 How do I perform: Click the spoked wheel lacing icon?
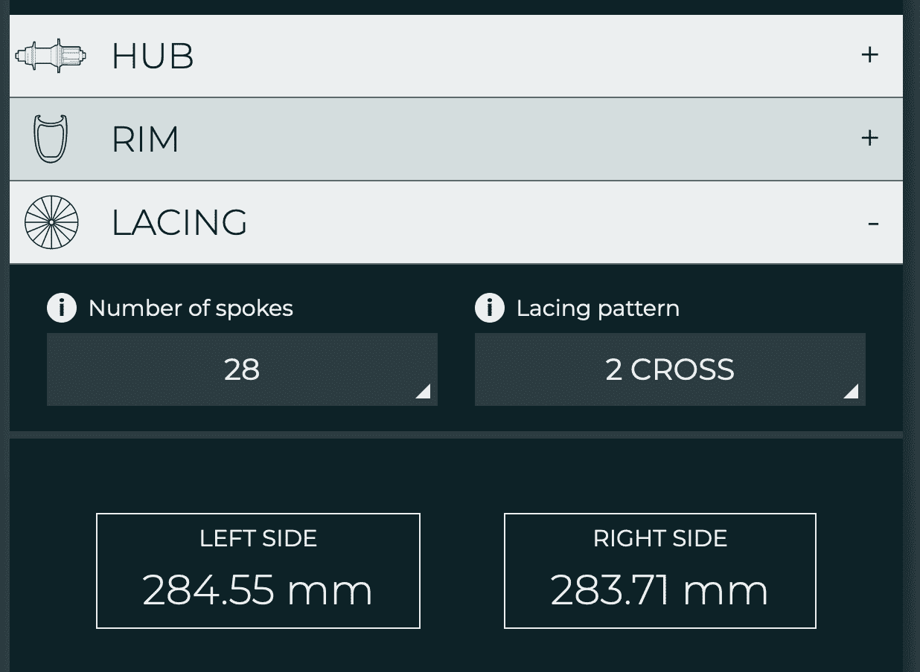coord(51,222)
